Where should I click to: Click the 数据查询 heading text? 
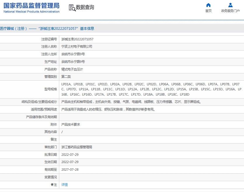click(85, 7)
